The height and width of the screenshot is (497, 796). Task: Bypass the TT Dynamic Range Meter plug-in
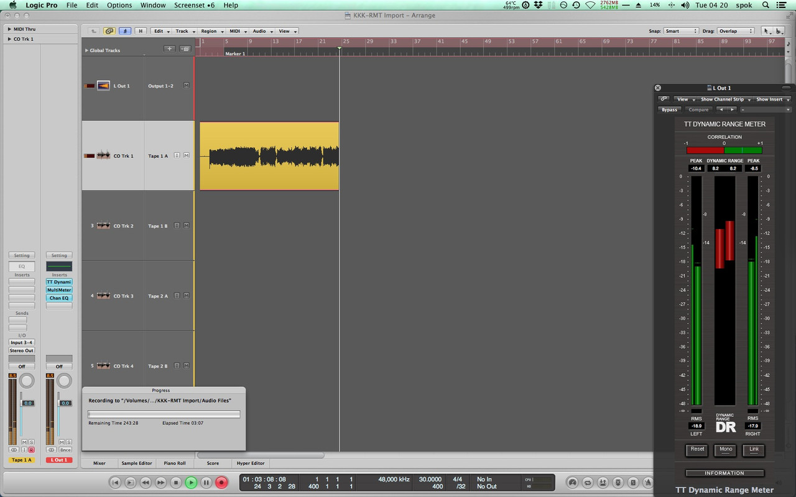click(669, 109)
